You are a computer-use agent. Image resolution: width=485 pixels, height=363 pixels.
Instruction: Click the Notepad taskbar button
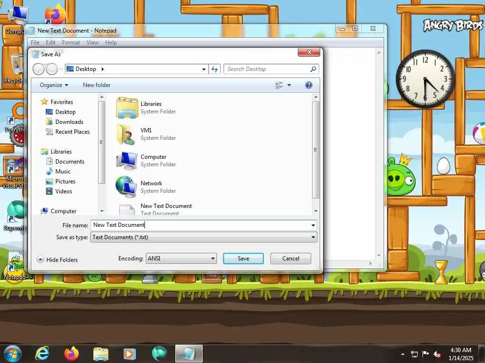coord(189,354)
